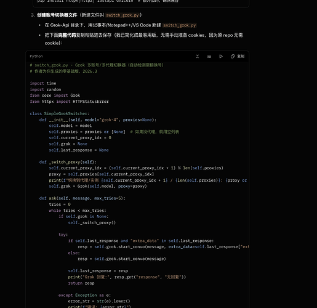Click inline code switch_grok.py in step 3 heading
The width and height of the screenshot is (317, 308).
click(x=122, y=15)
